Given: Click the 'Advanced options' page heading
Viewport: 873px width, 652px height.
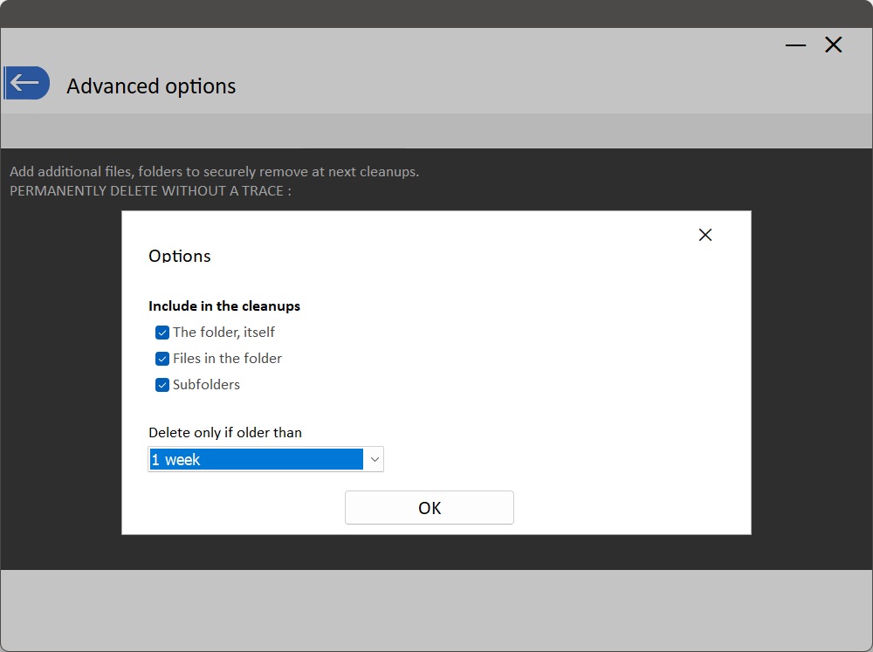Looking at the screenshot, I should [x=151, y=86].
